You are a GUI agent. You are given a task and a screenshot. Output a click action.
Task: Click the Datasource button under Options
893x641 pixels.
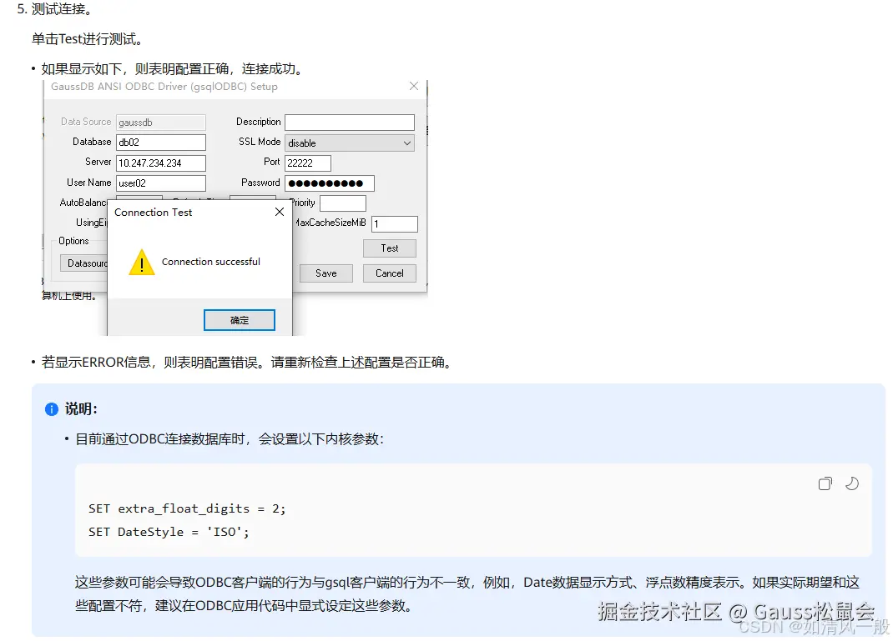[x=89, y=263]
